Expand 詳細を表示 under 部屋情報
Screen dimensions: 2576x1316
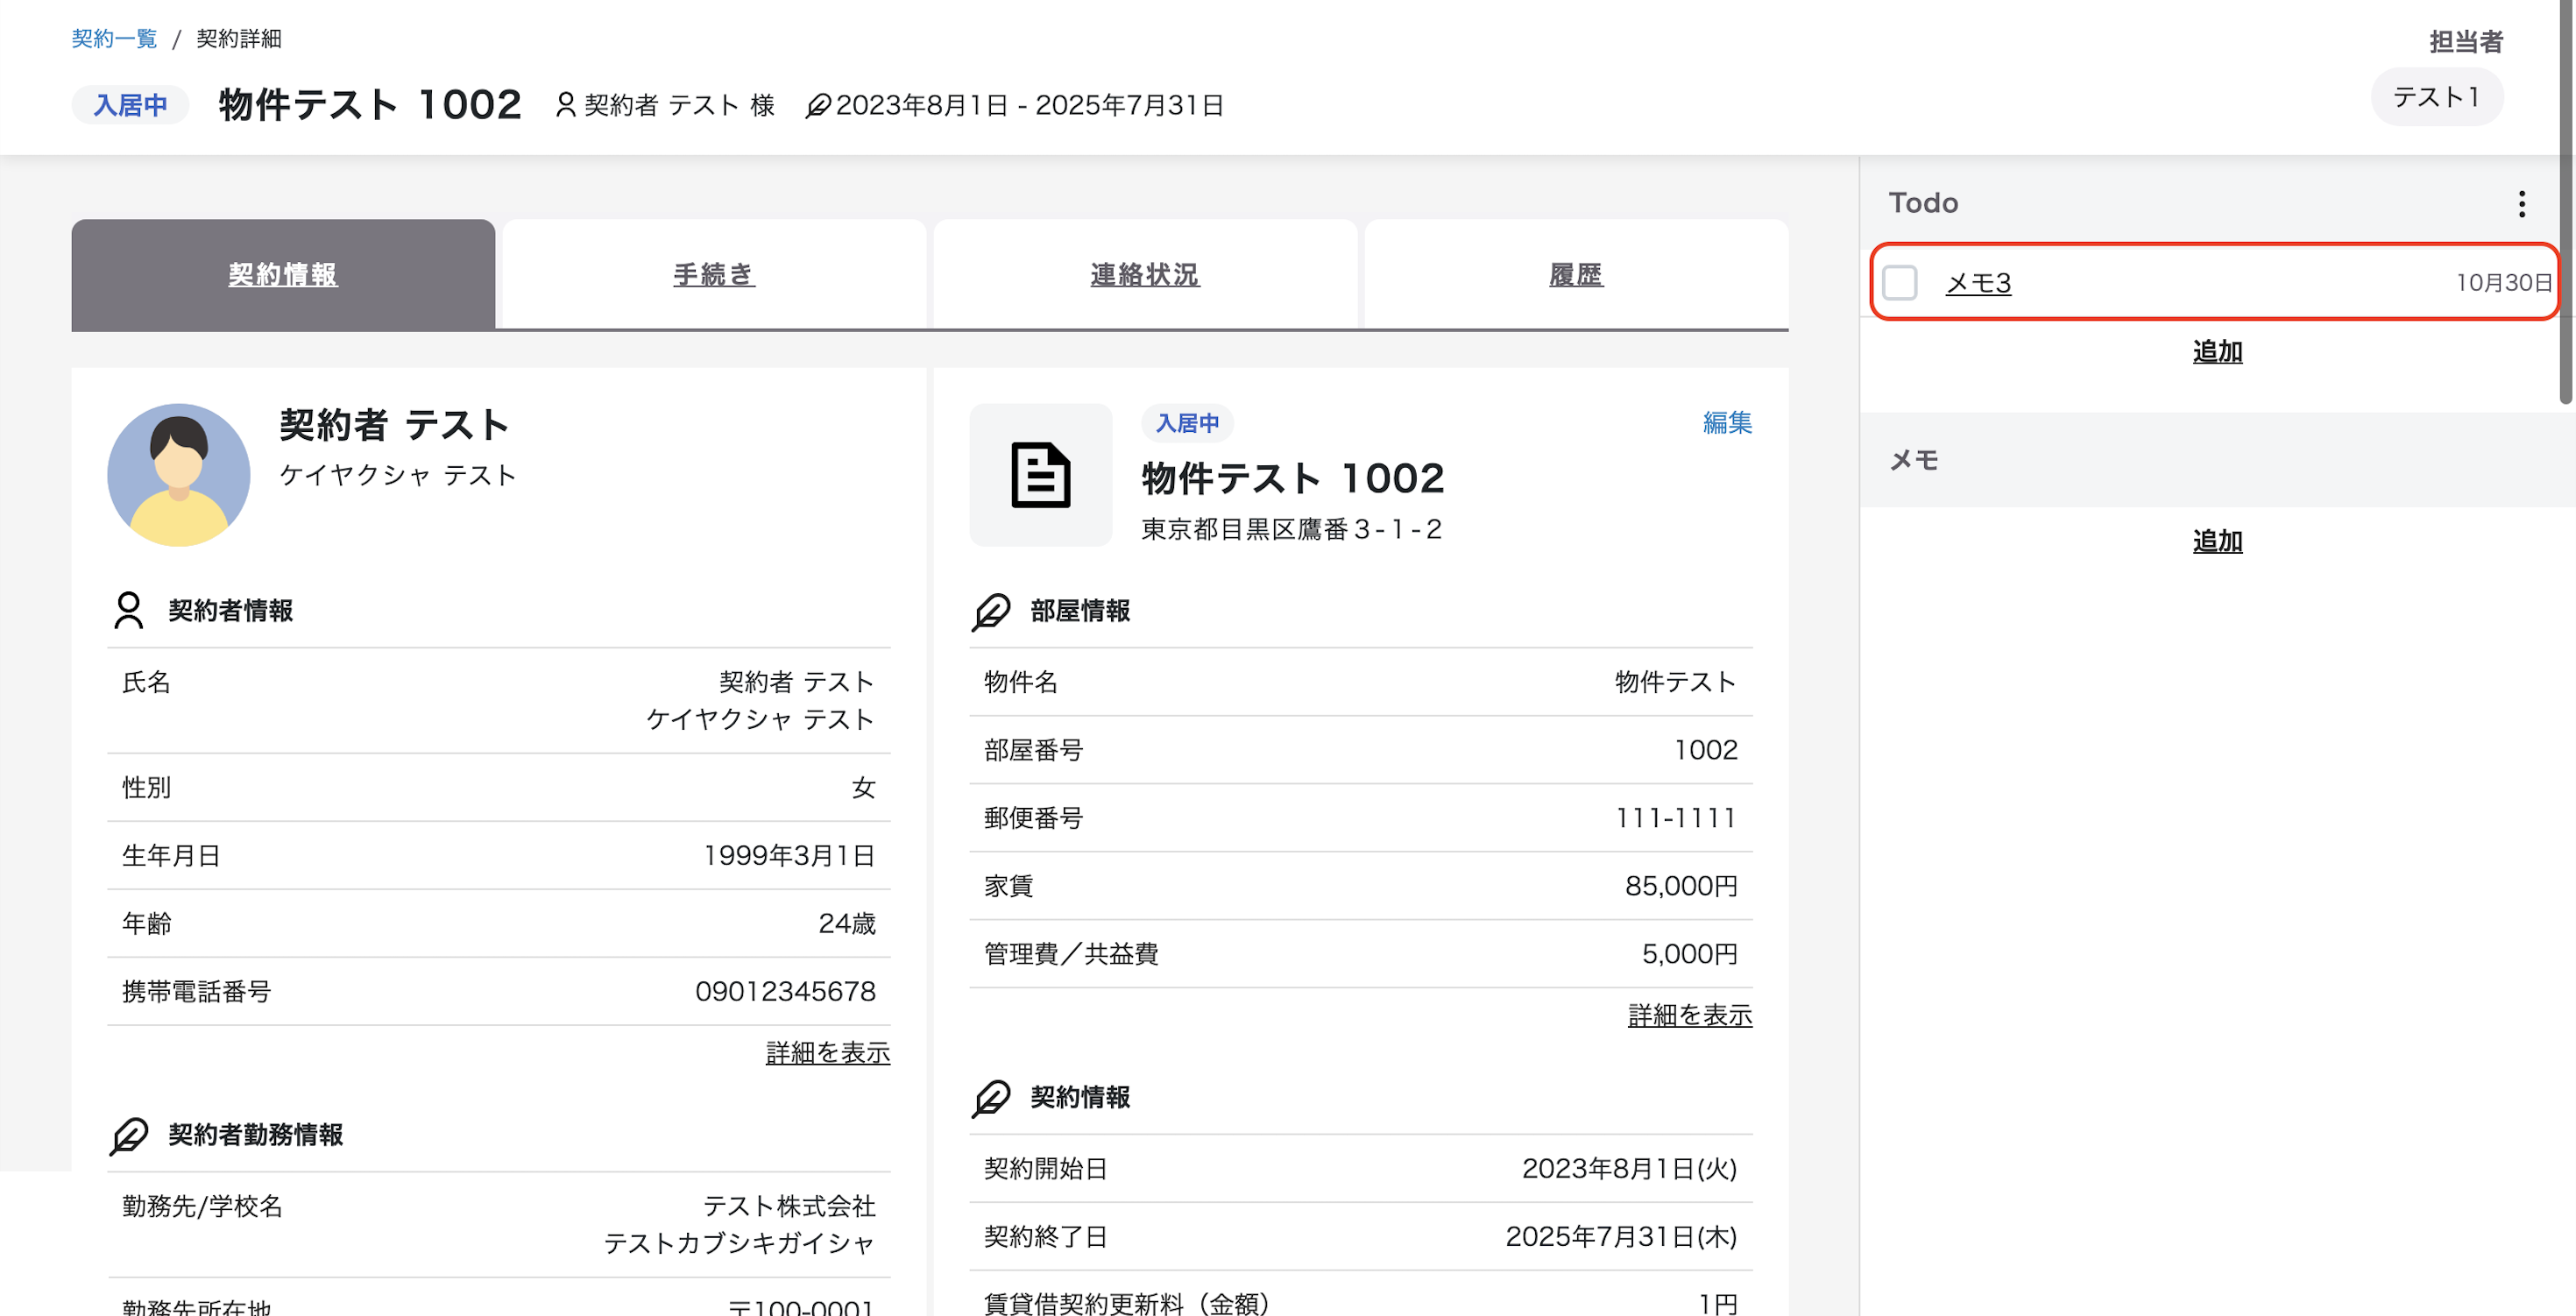coord(1690,1015)
